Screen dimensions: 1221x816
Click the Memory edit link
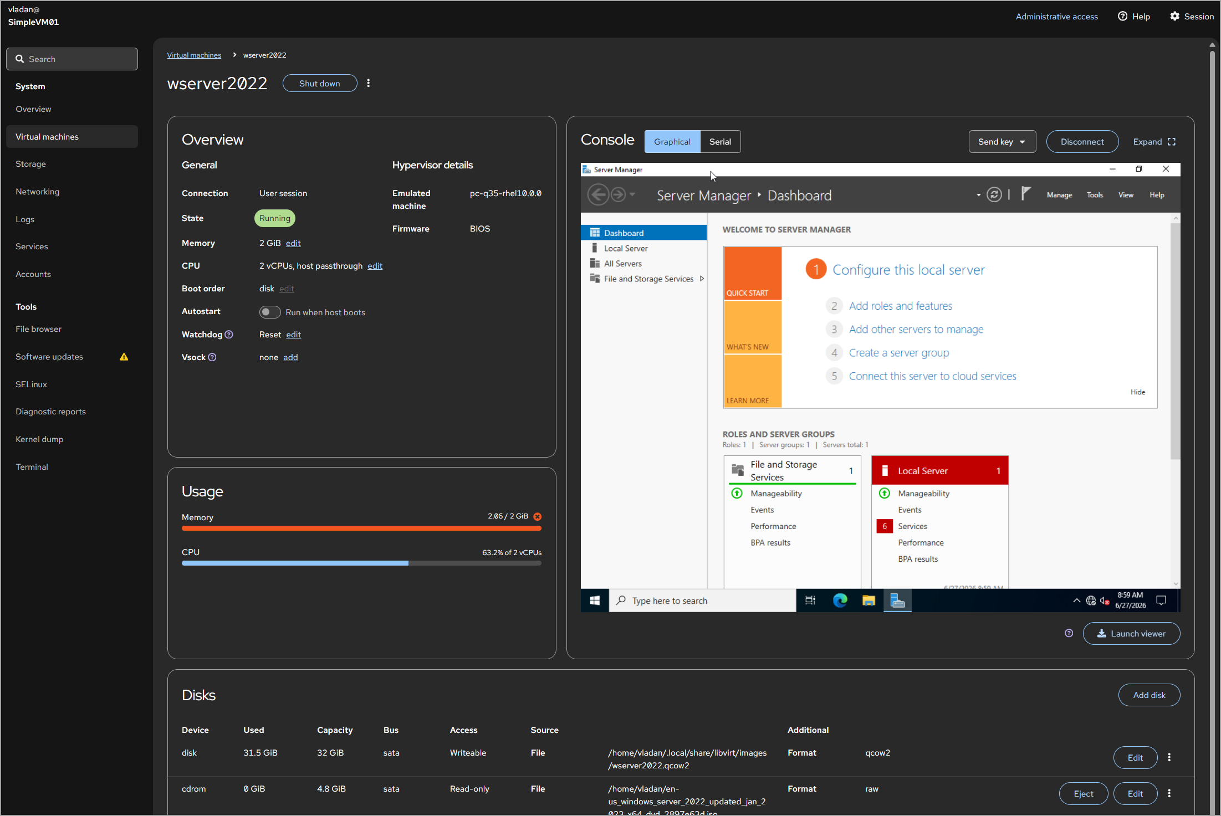(293, 243)
